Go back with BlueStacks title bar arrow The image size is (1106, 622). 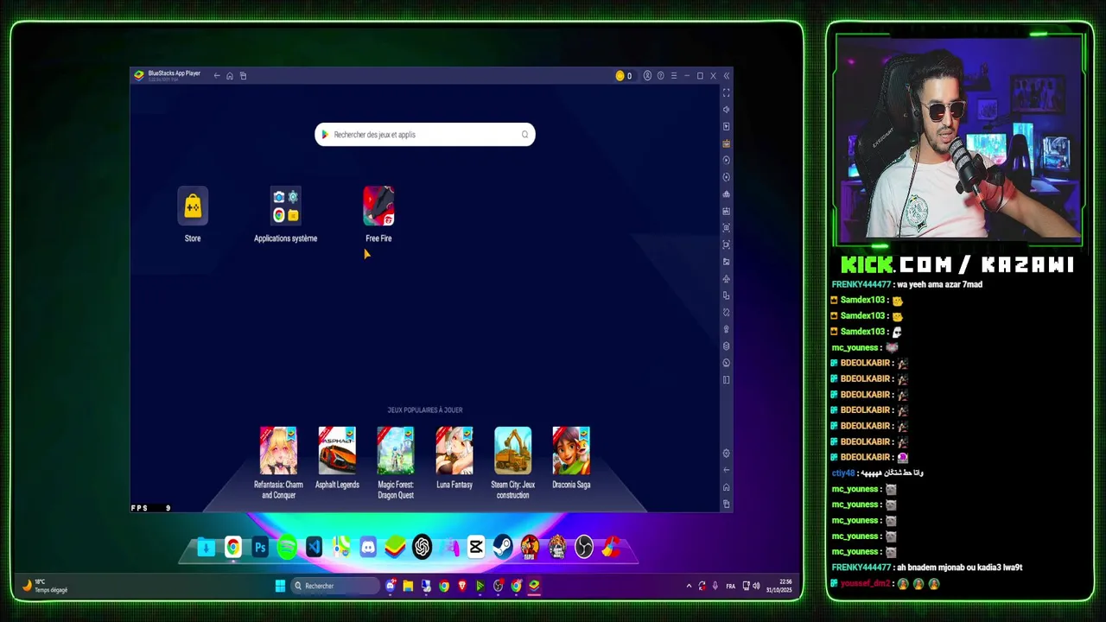[x=217, y=76]
